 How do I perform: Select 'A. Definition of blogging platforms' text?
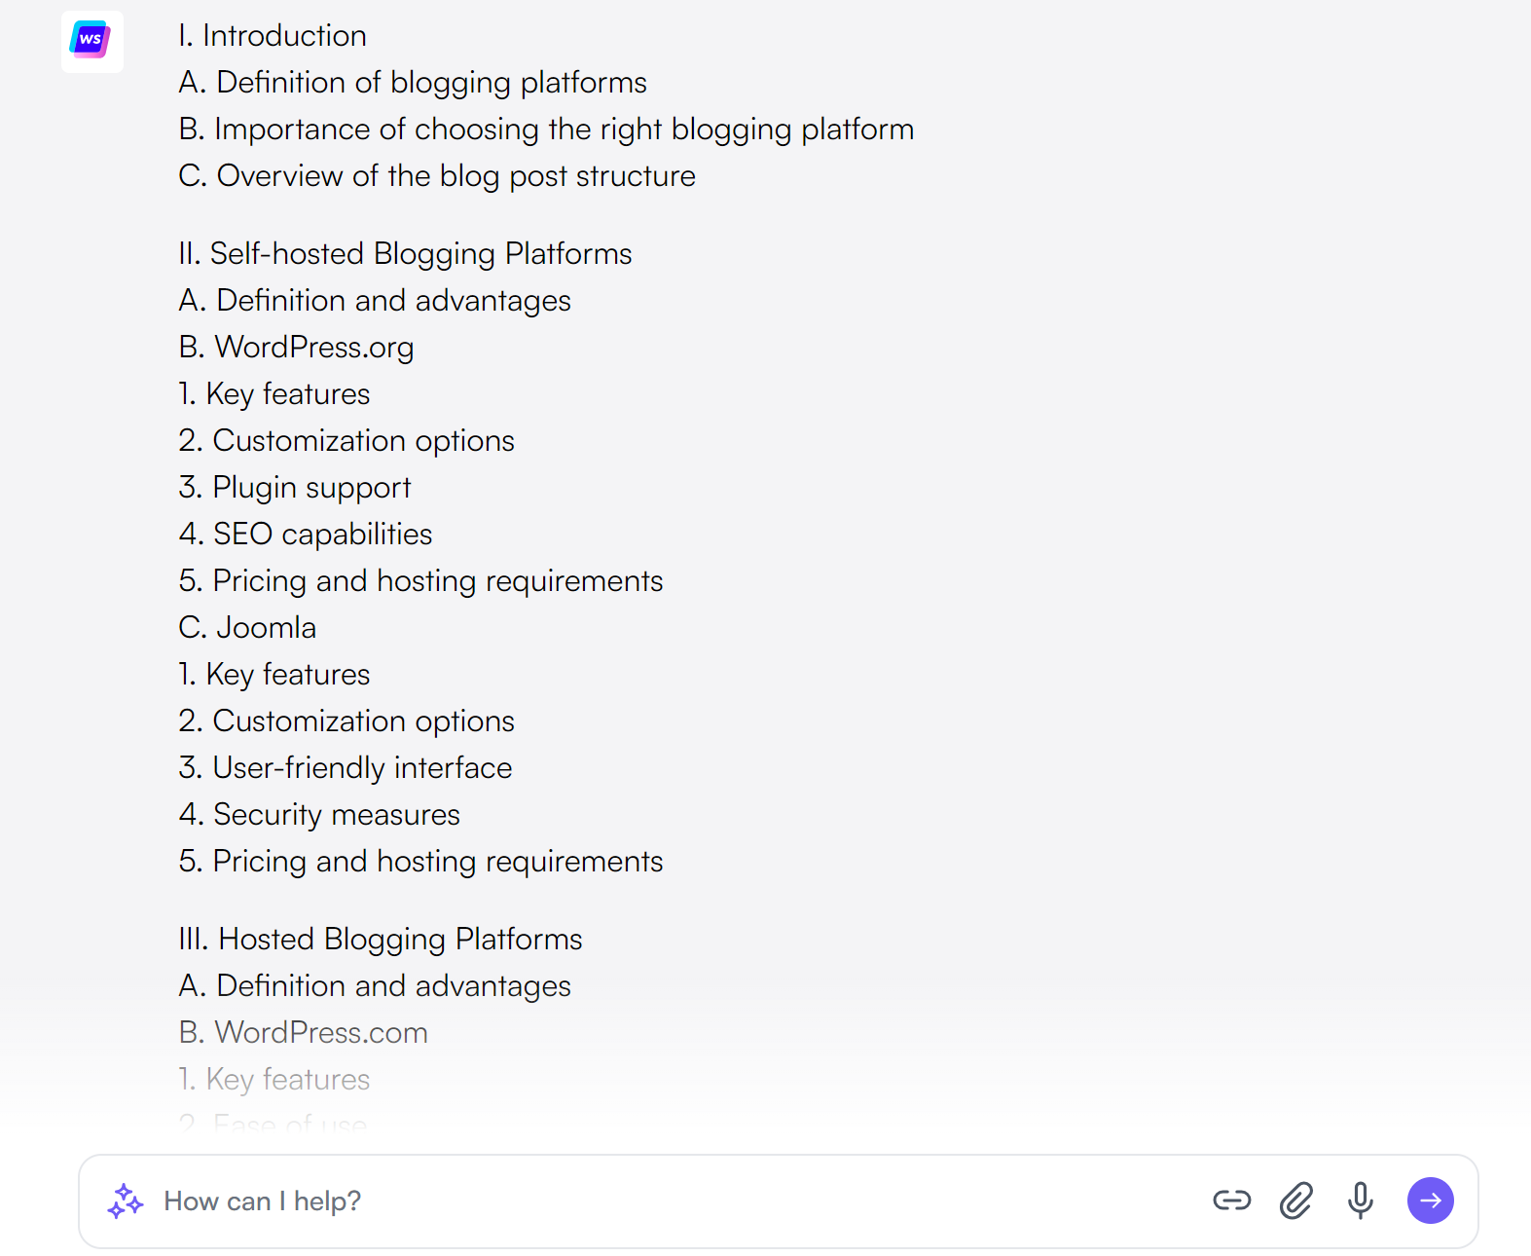tap(413, 82)
